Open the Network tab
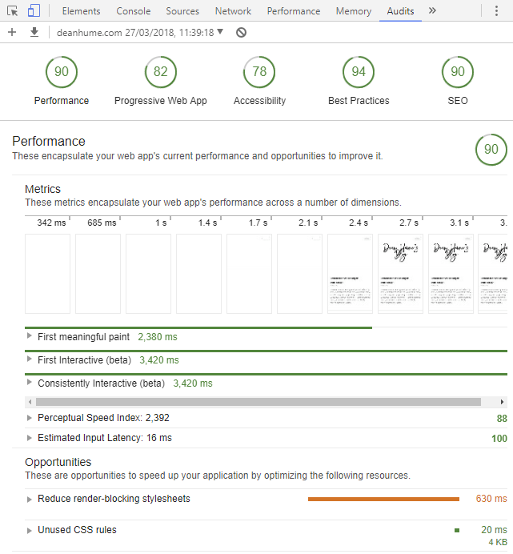Screen dimensions: 513x554 point(233,11)
